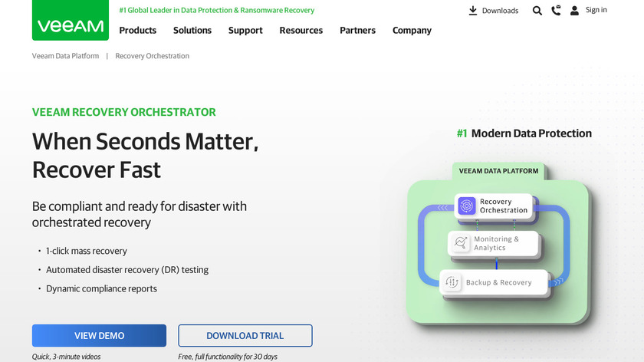Select the Backup & Recovery diagram label
This screenshot has width=644, height=362.
tap(498, 283)
